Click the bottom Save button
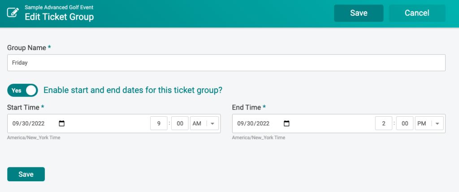 click(26, 174)
